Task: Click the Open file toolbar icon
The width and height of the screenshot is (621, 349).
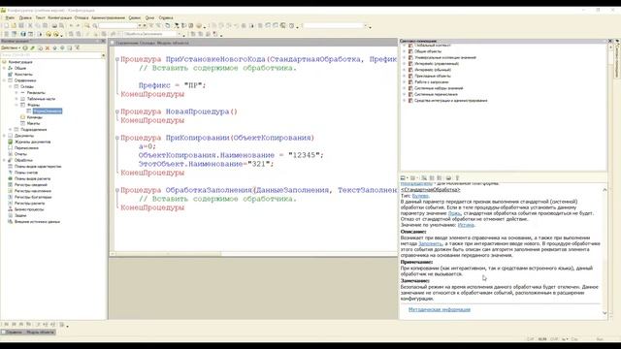Action: tap(14, 26)
